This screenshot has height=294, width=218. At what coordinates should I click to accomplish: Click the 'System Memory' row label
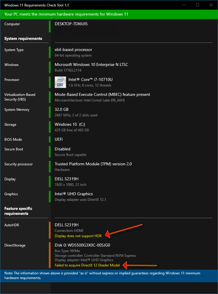[17, 110]
